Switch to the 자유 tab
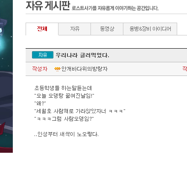187x195 pixels. (x=75, y=29)
